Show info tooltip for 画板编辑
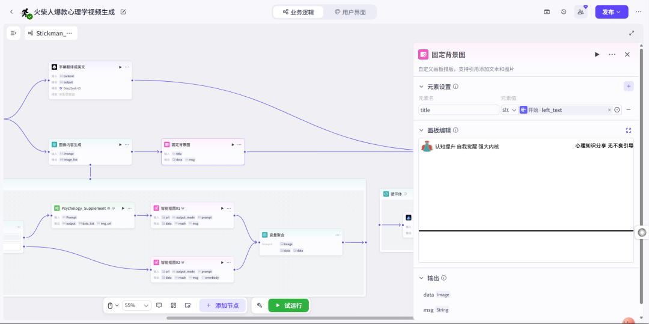 (x=456, y=130)
